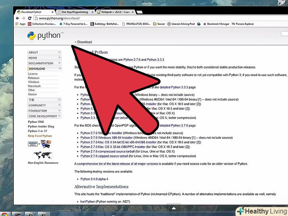288x216 pixels.
Task: Click the world map image
Action: pyautogui.click(x=43, y=155)
